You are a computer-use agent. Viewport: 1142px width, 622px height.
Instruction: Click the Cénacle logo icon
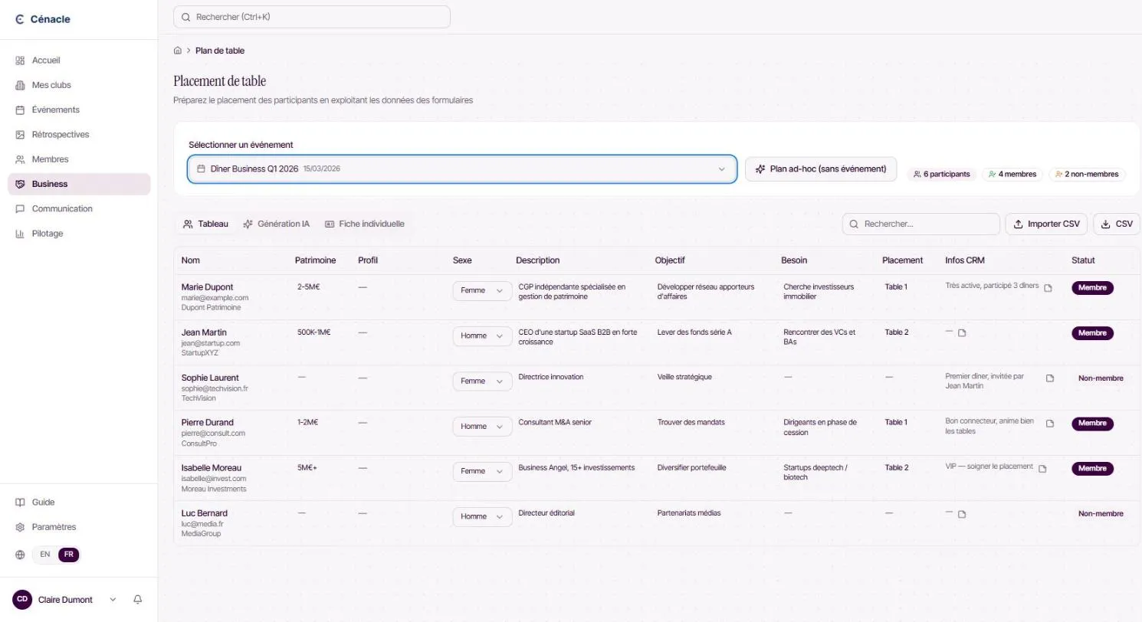[20, 19]
